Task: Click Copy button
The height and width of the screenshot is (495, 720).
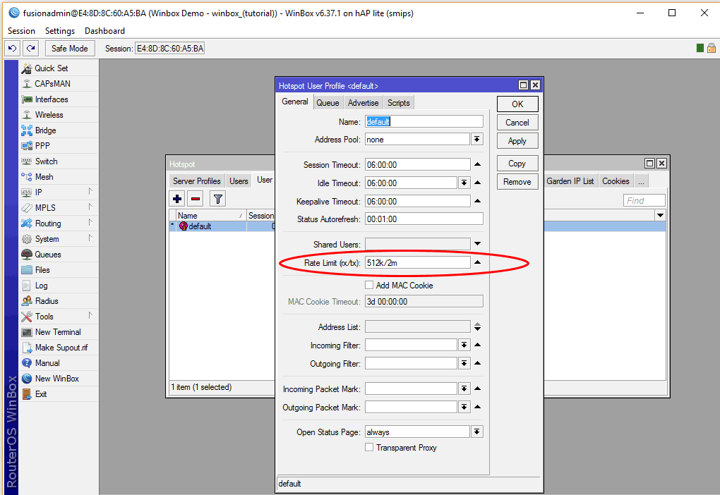Action: (x=517, y=164)
